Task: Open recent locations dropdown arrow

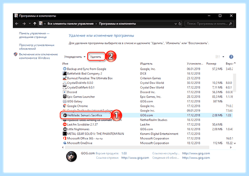Action: (30, 24)
